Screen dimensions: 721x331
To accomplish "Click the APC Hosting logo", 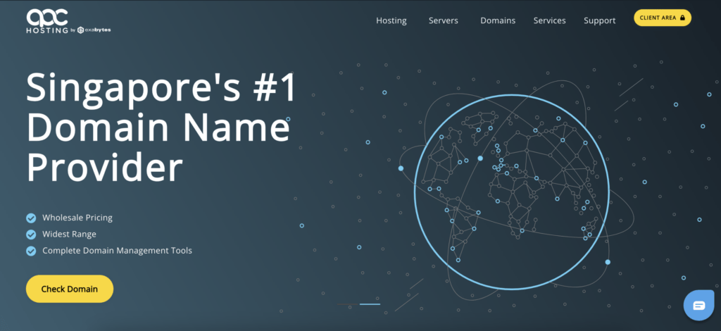I will [x=68, y=22].
